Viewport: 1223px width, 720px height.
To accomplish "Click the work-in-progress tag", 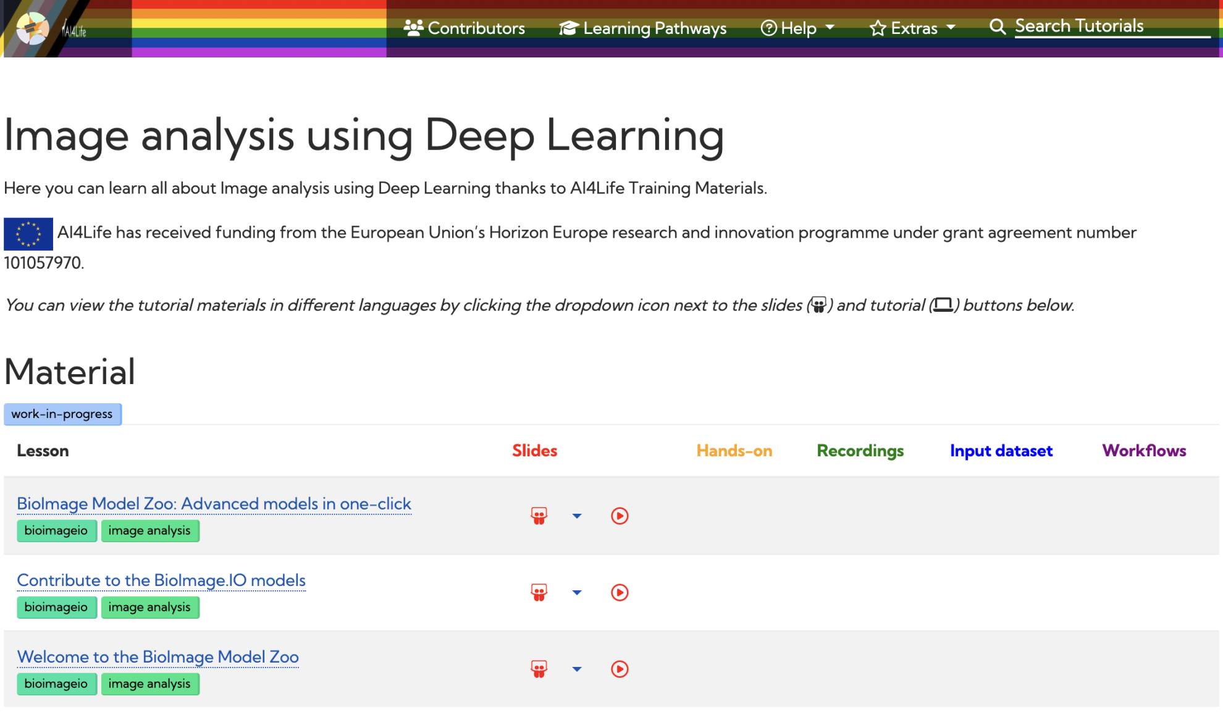I will click(x=62, y=414).
